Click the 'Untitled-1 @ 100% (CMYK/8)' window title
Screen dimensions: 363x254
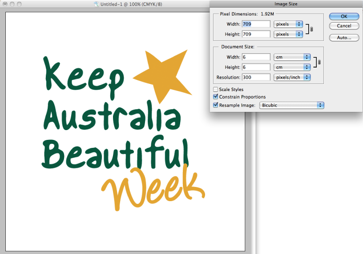point(131,4)
